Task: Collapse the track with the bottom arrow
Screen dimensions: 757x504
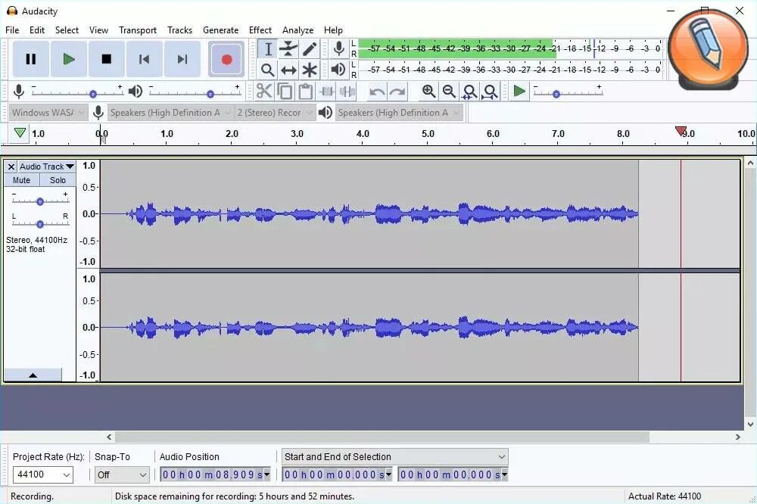Action: coord(33,374)
